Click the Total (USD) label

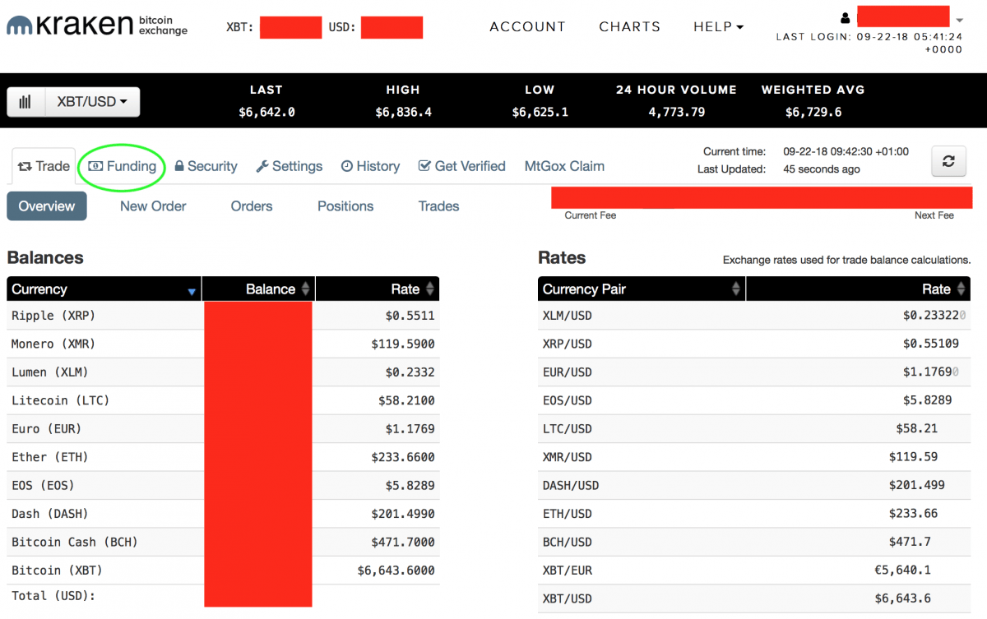[x=53, y=596]
